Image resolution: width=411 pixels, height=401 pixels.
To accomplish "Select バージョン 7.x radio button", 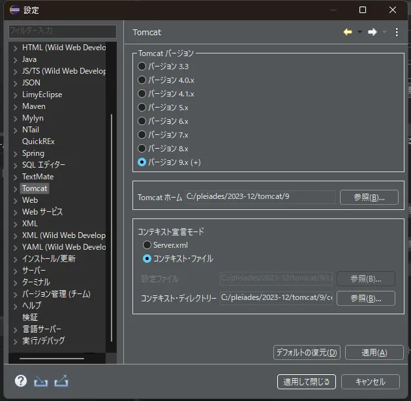I will click(142, 134).
